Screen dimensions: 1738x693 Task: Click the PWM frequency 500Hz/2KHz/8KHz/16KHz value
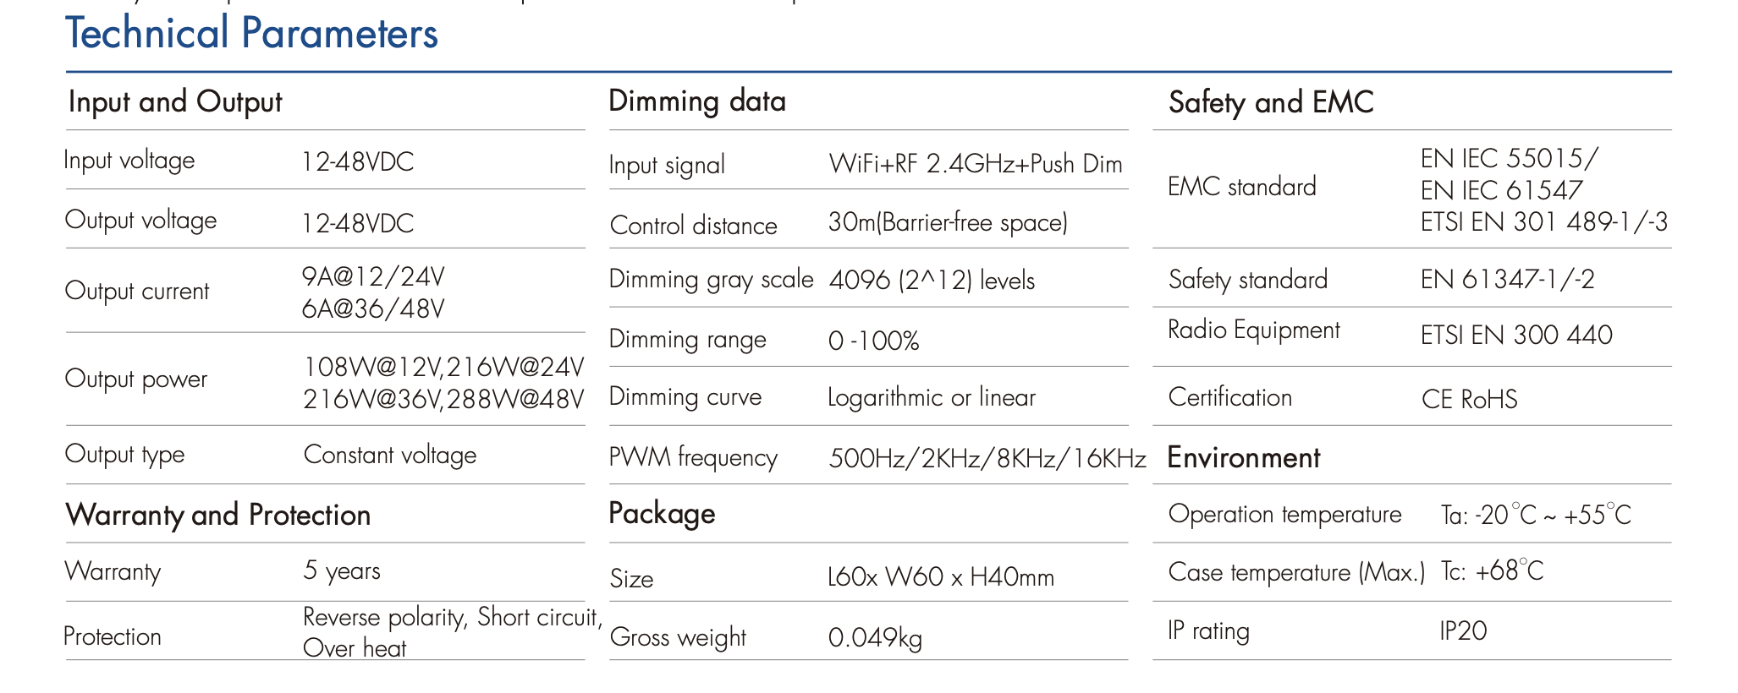pyautogui.click(x=987, y=458)
